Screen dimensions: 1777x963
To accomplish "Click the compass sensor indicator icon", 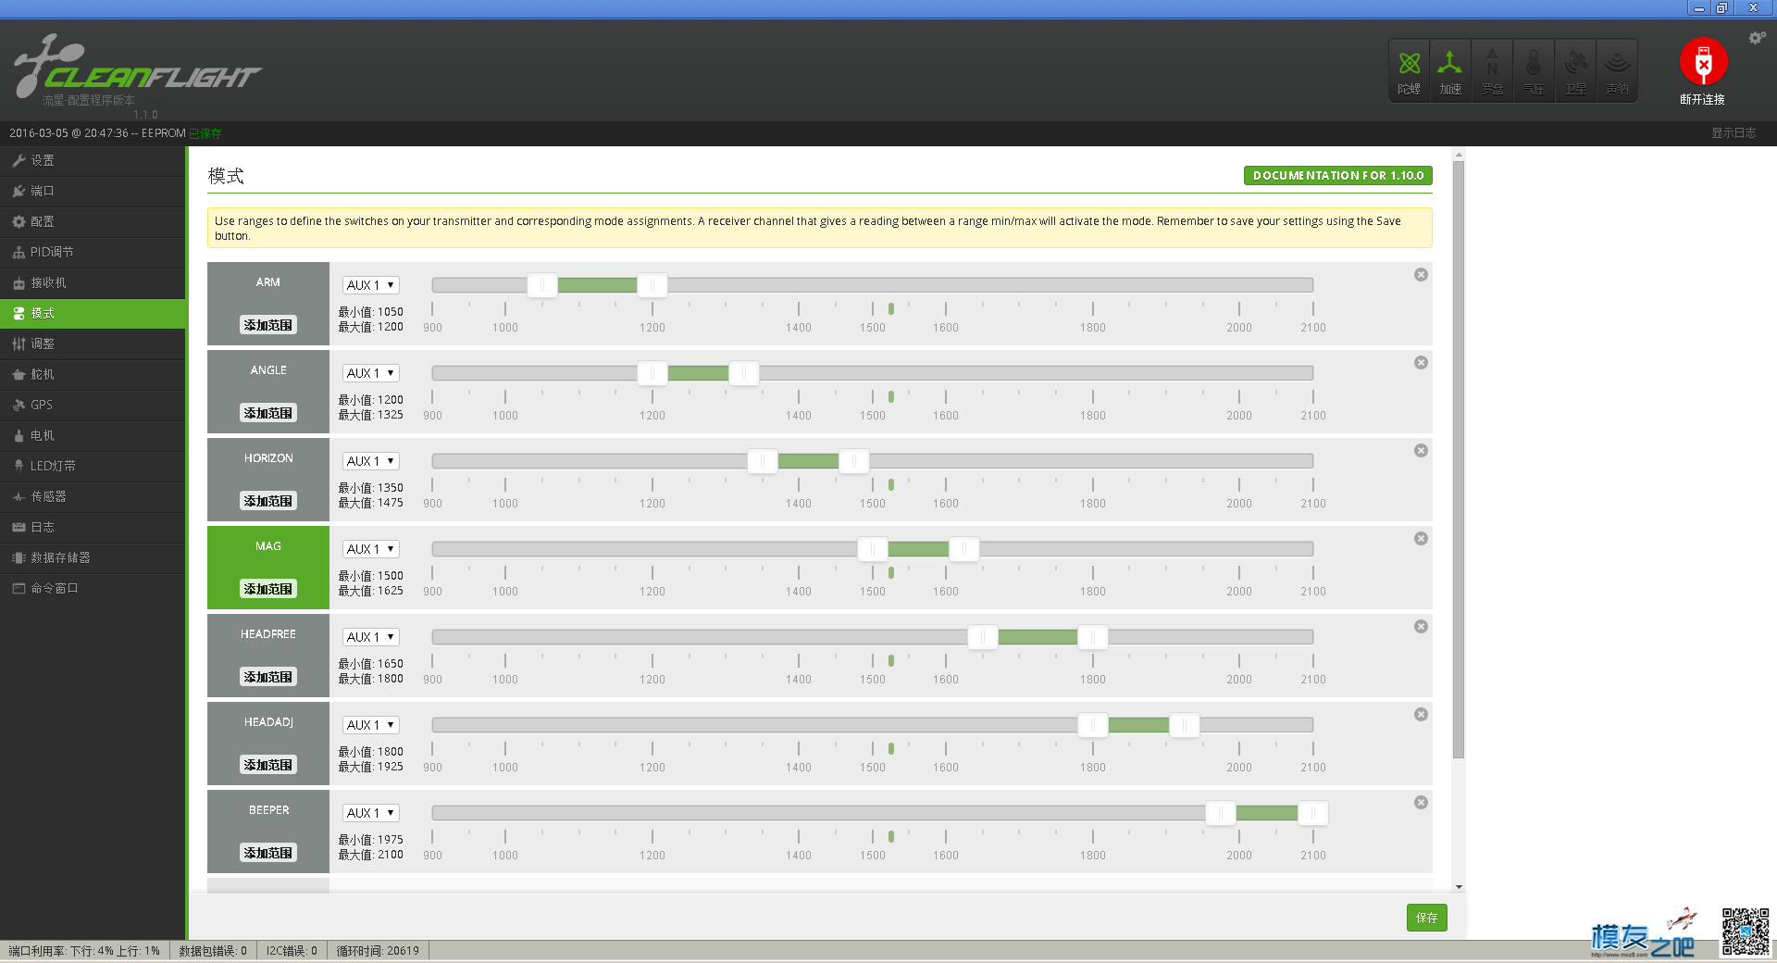I will click(x=1492, y=70).
